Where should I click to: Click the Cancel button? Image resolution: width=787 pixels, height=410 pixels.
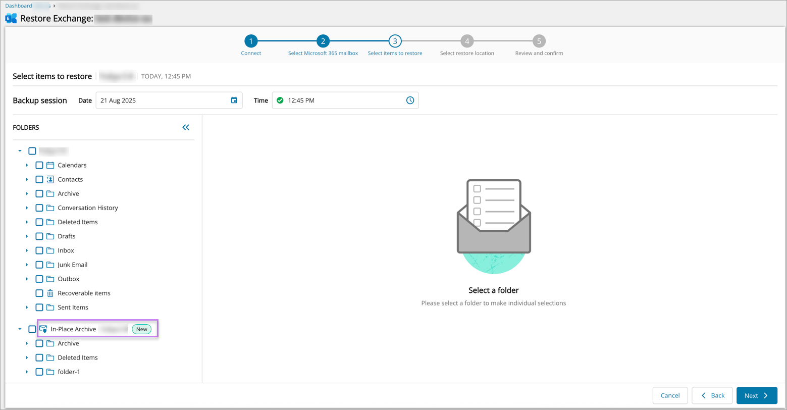coord(670,395)
